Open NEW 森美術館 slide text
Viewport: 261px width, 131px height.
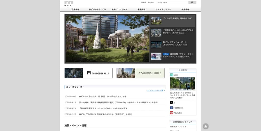tap(178, 55)
